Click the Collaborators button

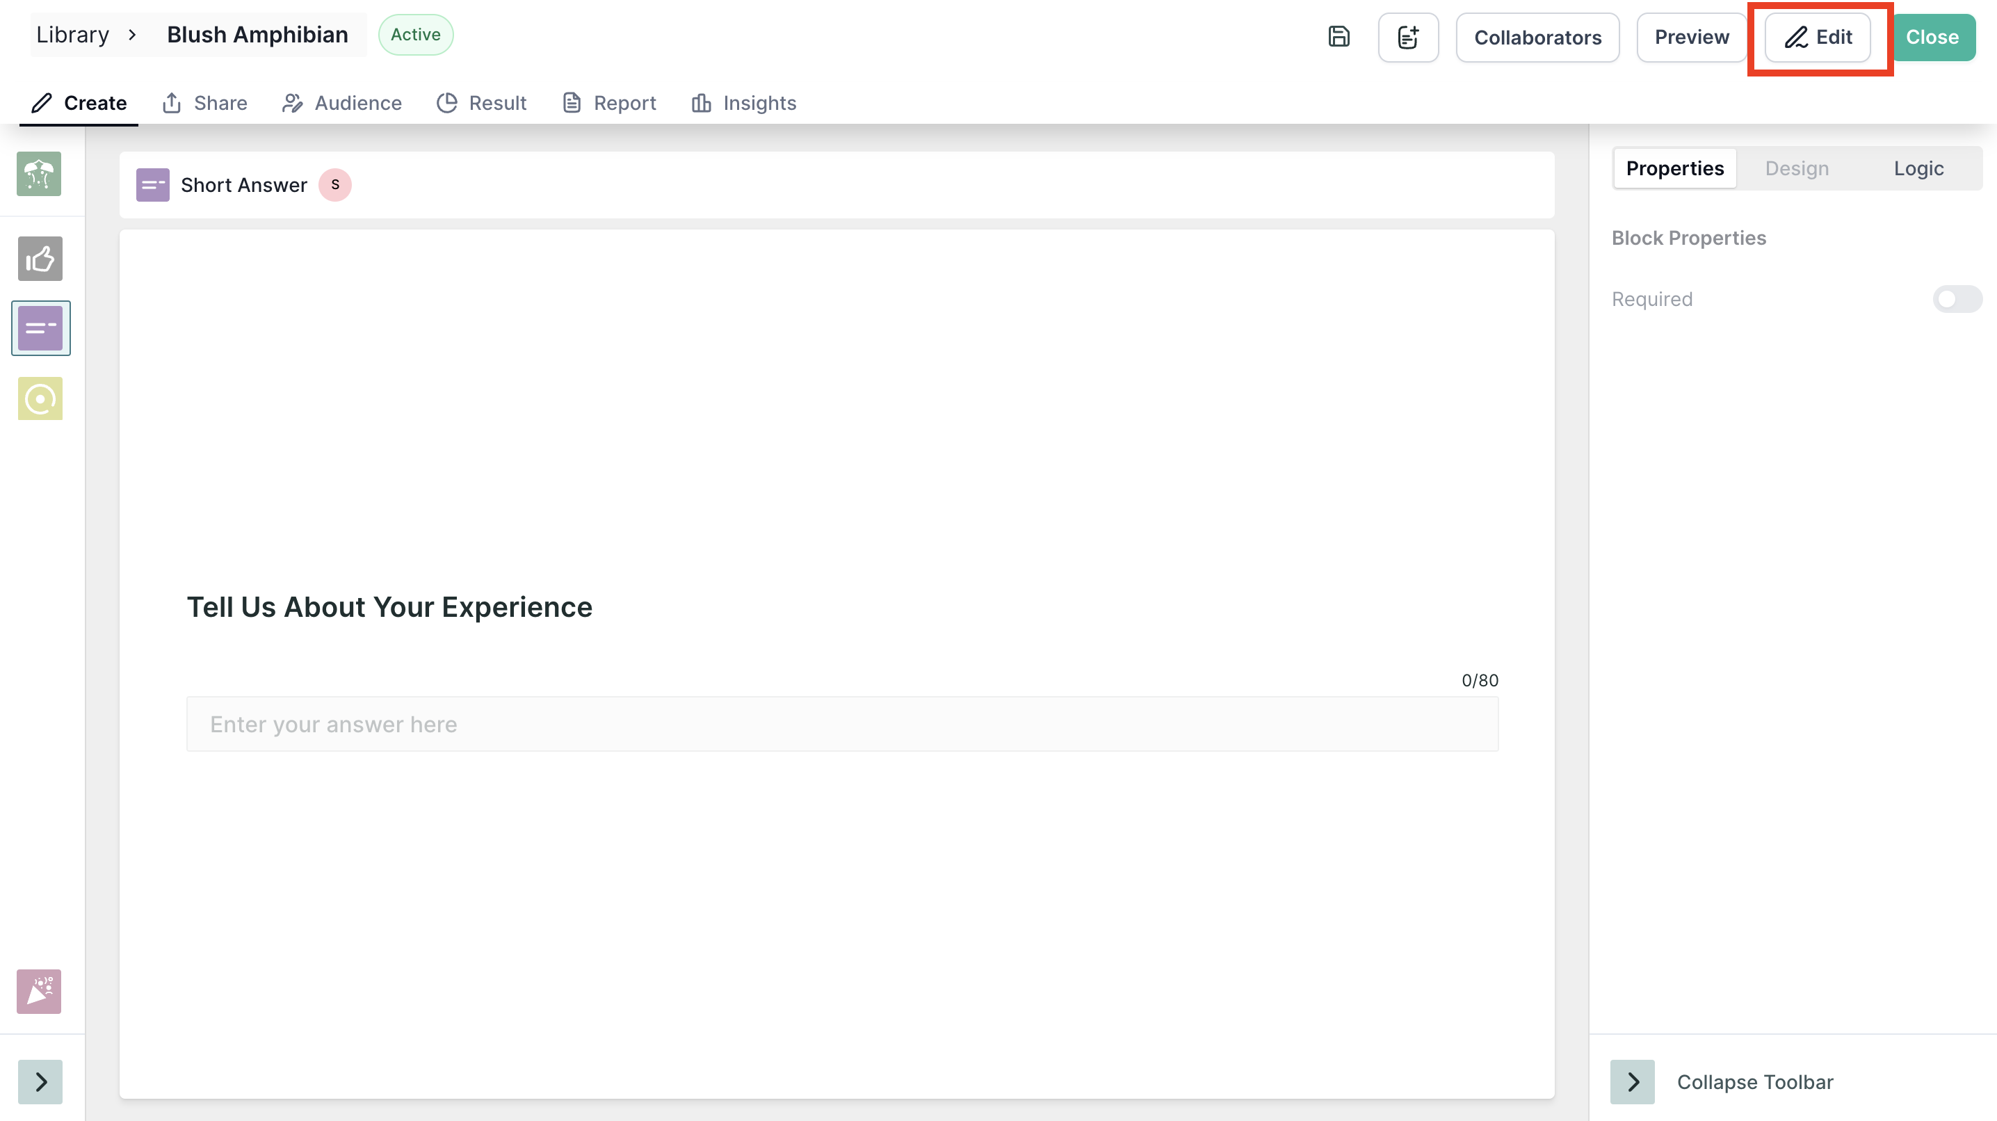[1537, 38]
